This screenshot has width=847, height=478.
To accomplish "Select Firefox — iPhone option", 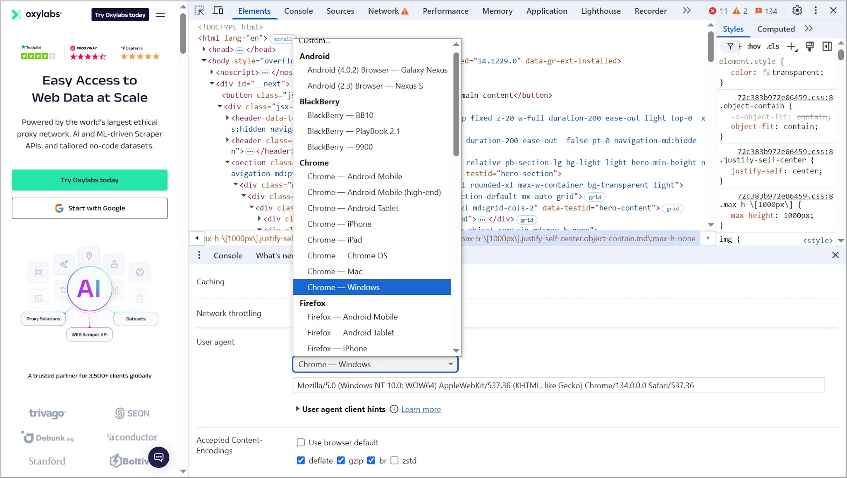I will pyautogui.click(x=372, y=348).
